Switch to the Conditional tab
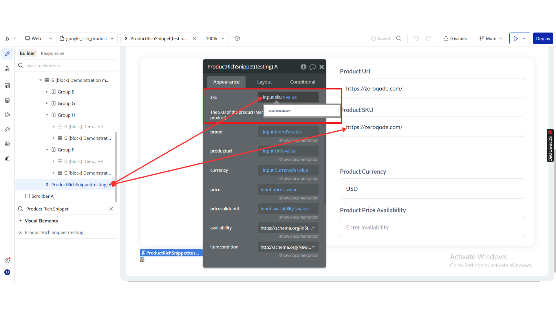The image size is (556, 313). coord(302,82)
